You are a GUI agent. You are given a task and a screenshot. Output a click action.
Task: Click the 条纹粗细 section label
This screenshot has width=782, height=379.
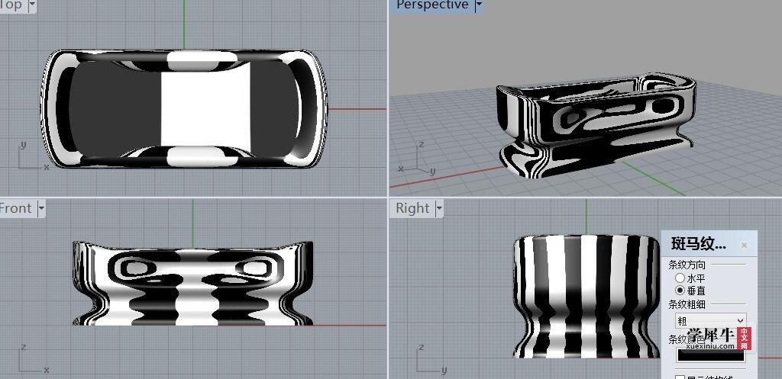point(687,304)
